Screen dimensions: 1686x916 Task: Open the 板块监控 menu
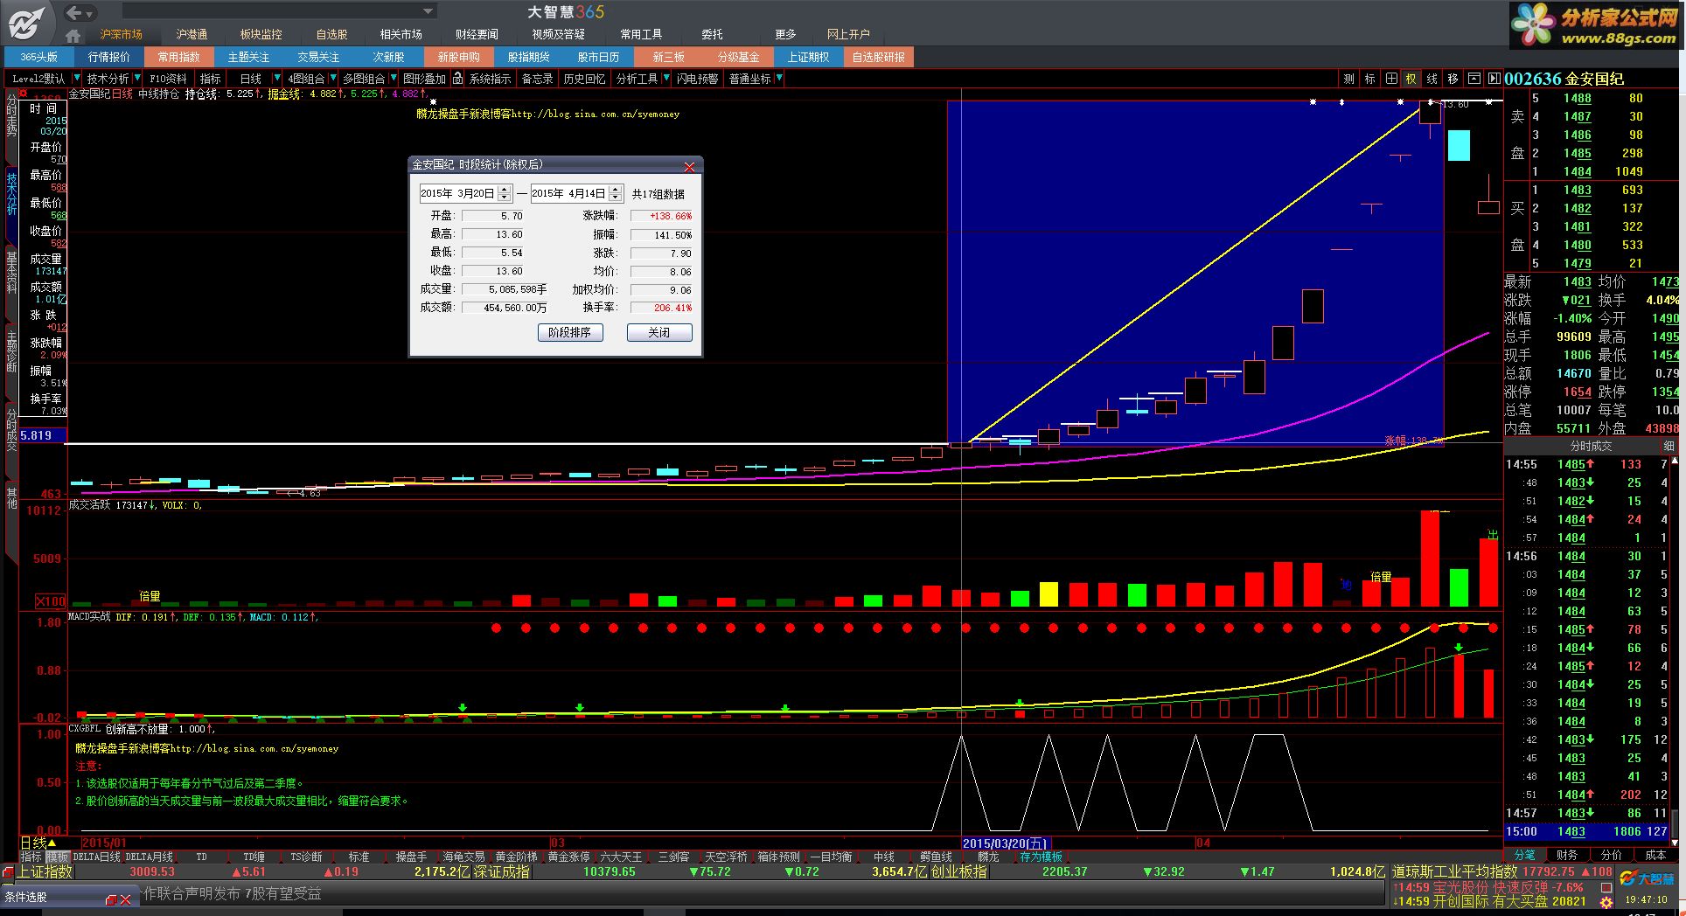261,35
